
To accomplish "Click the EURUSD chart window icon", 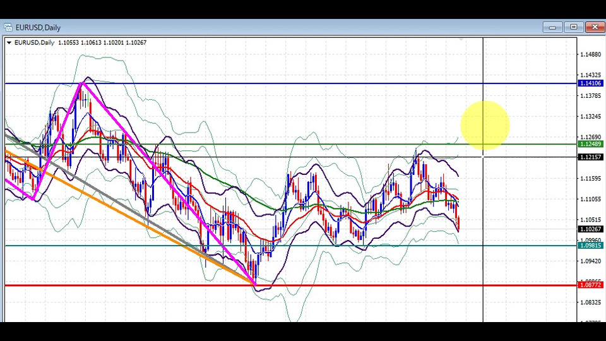I will 8,27.
